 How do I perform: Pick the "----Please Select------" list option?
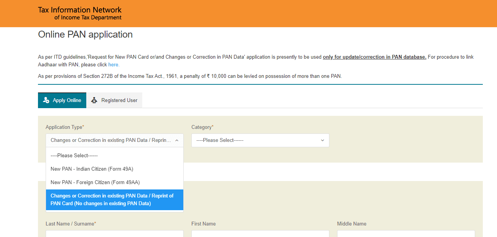tap(74, 155)
